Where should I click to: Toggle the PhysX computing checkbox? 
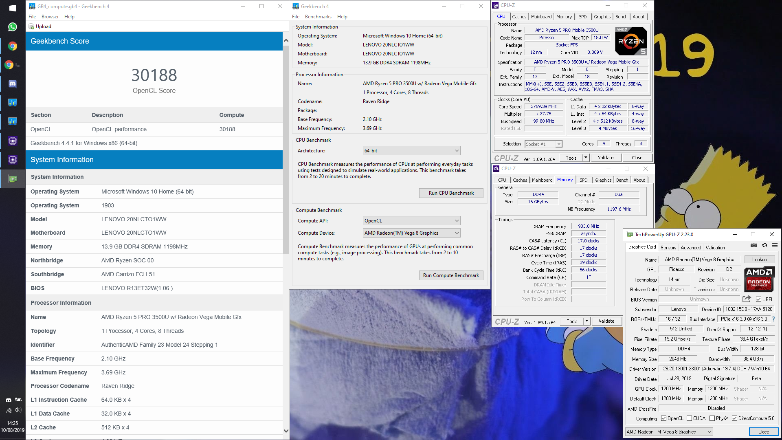pyautogui.click(x=712, y=418)
